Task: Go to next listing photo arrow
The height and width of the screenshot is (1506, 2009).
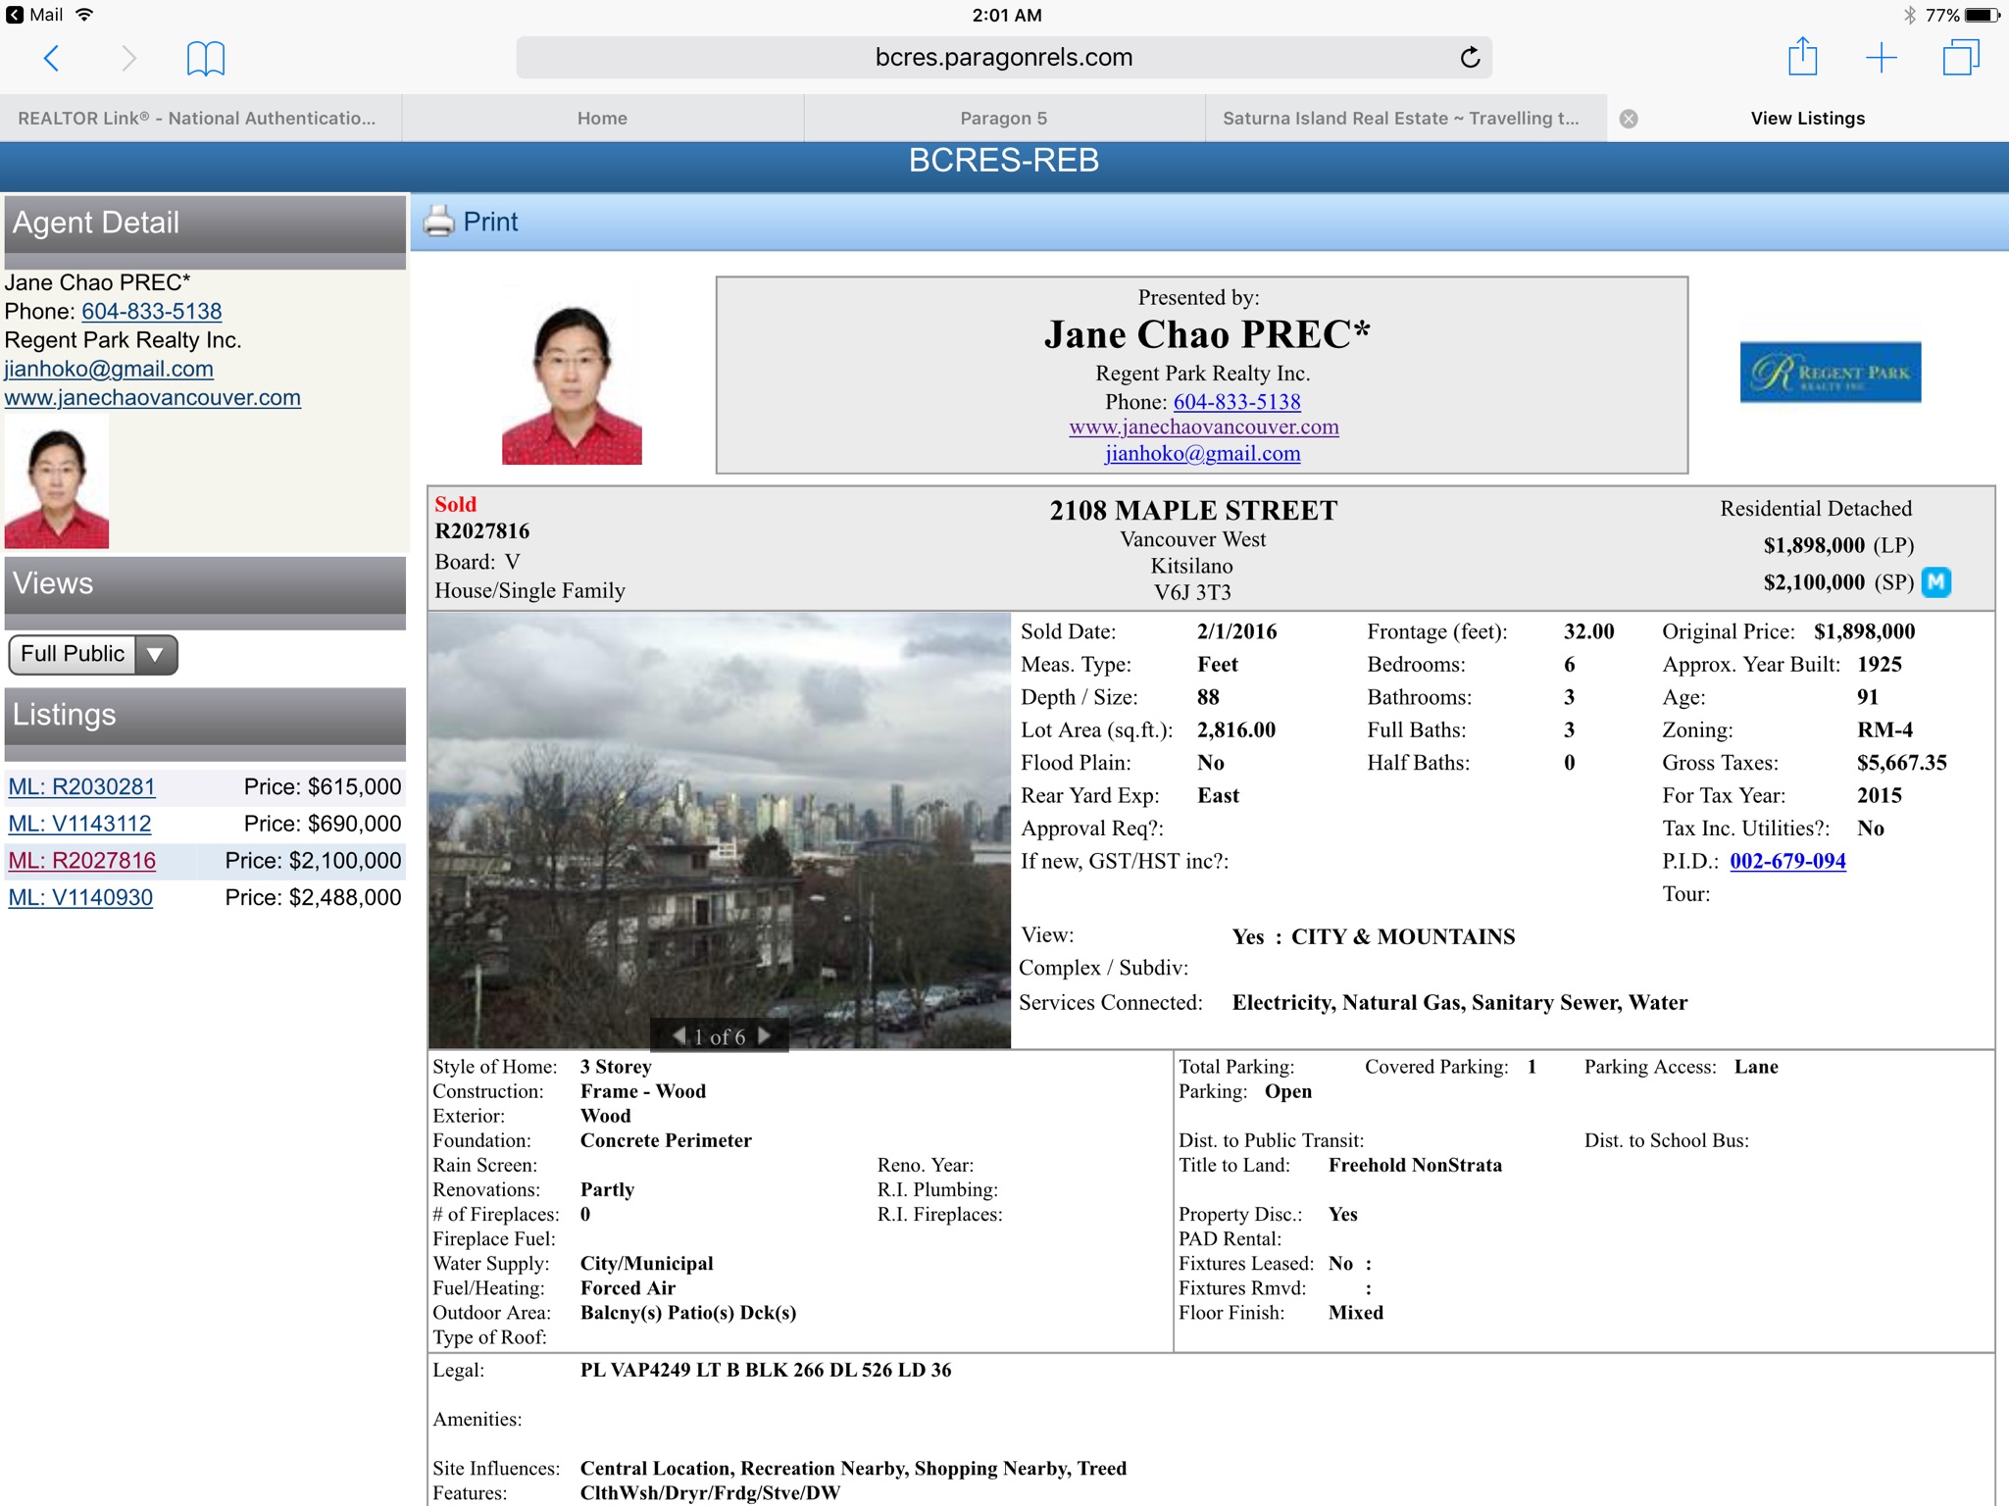Action: pyautogui.click(x=765, y=1035)
